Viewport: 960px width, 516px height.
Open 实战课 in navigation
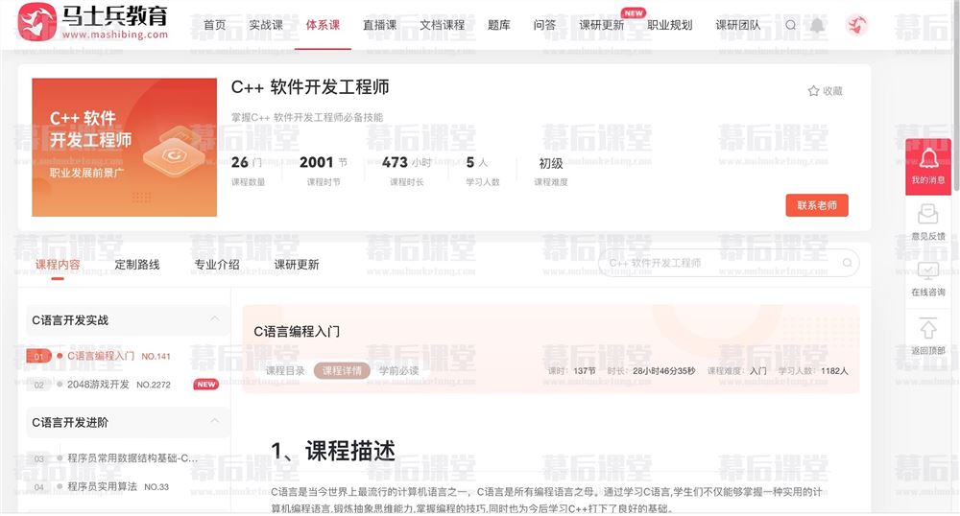click(266, 25)
